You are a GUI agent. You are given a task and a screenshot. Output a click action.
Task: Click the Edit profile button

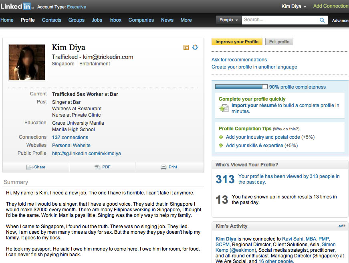tap(279, 42)
